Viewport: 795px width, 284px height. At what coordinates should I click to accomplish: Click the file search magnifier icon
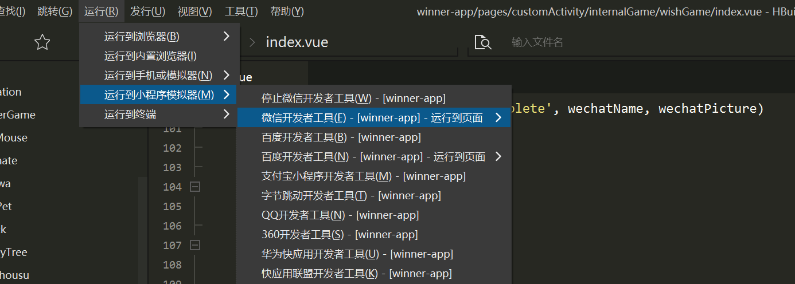click(483, 42)
